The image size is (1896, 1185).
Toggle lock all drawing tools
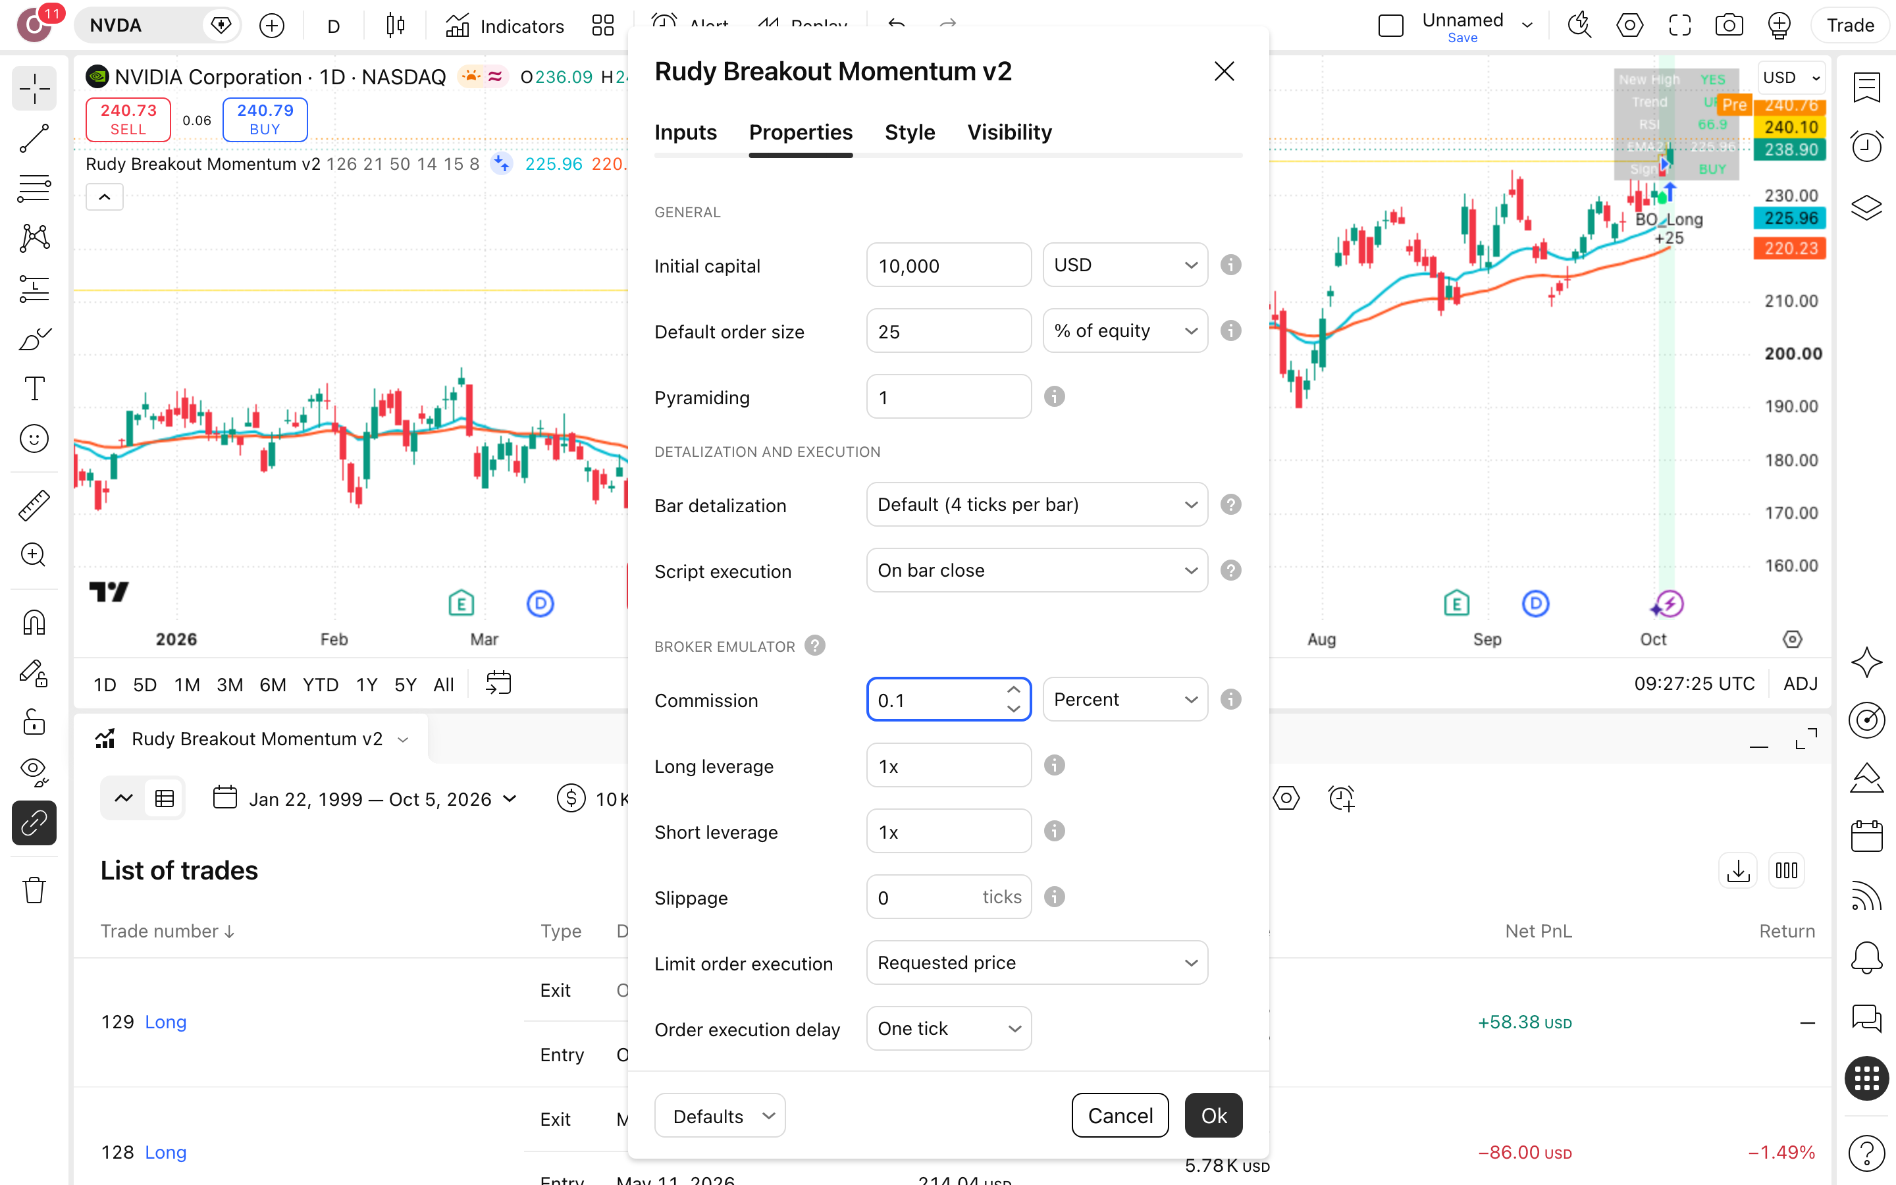pos(34,722)
